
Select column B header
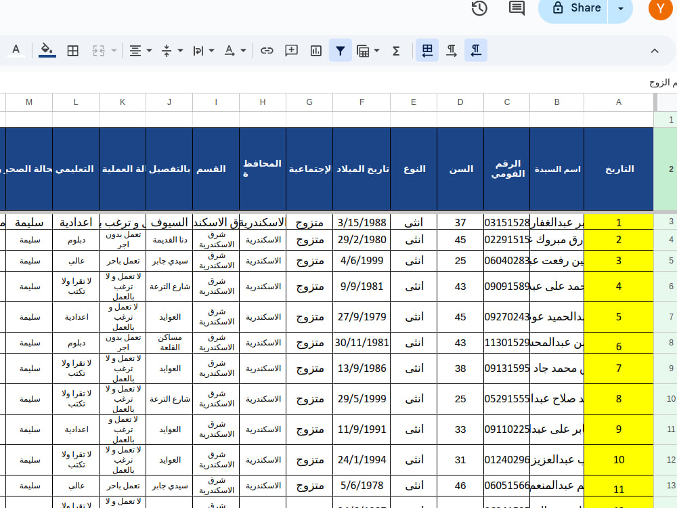(x=556, y=102)
